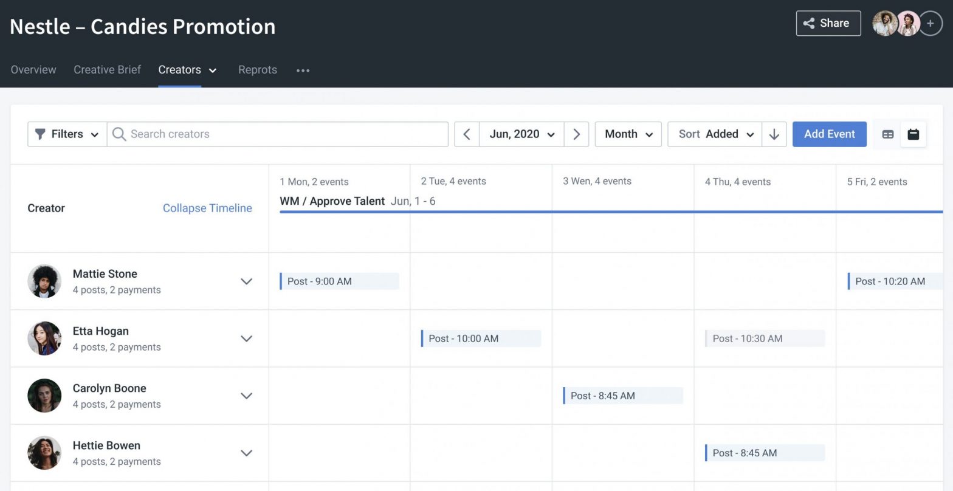The width and height of the screenshot is (953, 491).
Task: Click the '1 Mon, 2 events' header
Action: click(314, 182)
